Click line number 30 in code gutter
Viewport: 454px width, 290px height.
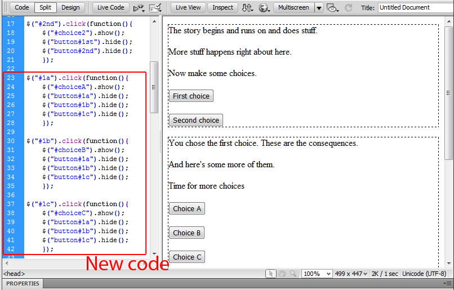coord(11,141)
